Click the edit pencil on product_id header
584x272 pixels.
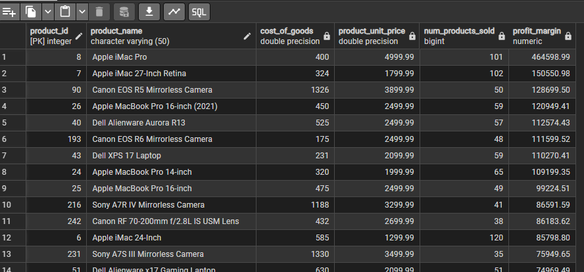pos(78,36)
